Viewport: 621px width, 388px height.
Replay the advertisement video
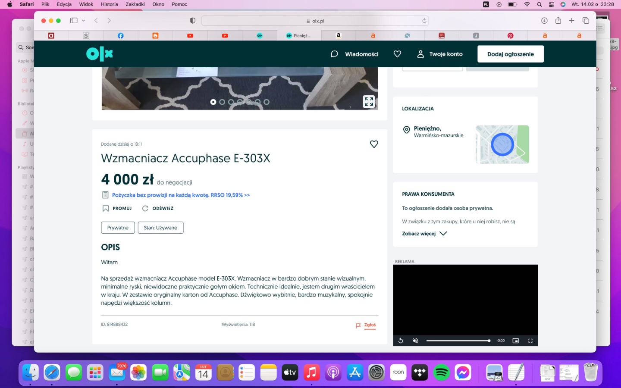[401, 341]
